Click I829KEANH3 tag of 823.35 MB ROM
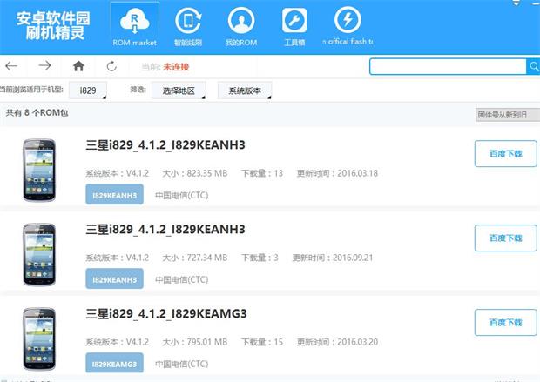This screenshot has width=540, height=382. [115, 195]
